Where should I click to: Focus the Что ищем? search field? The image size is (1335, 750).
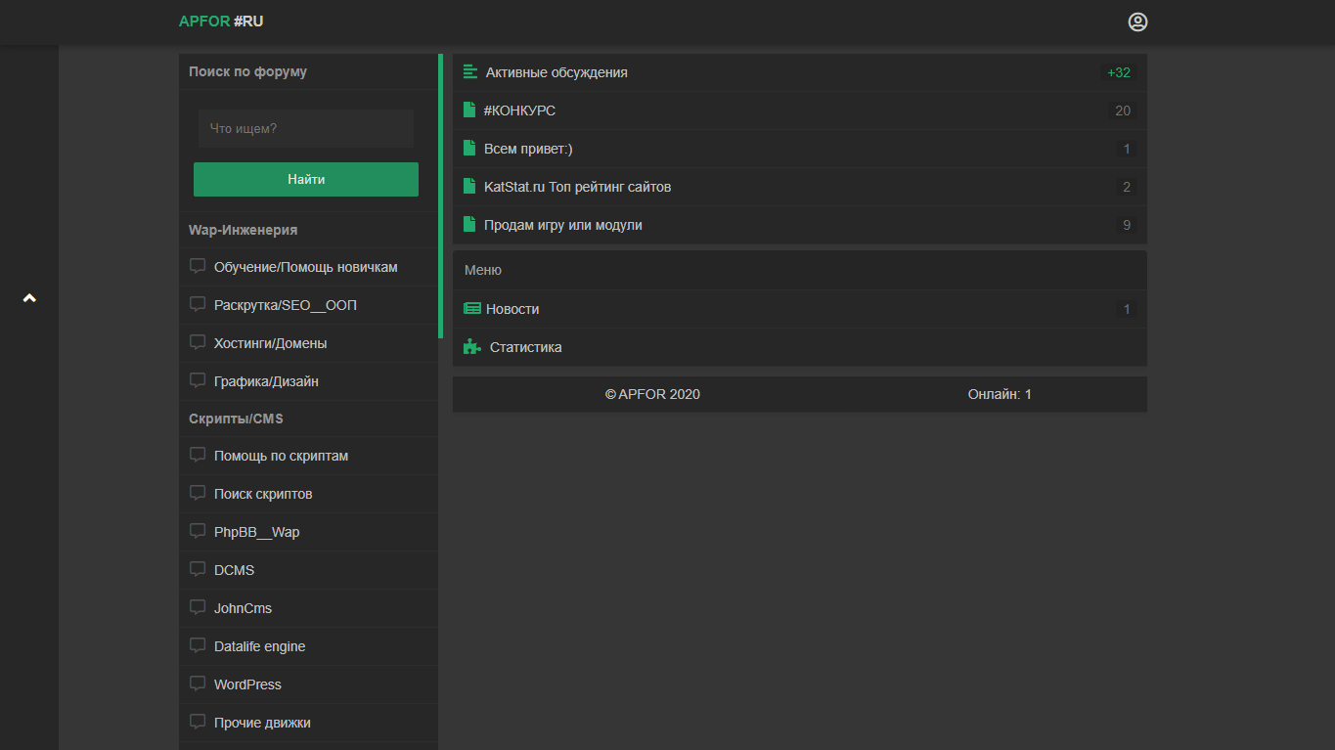pyautogui.click(x=306, y=128)
